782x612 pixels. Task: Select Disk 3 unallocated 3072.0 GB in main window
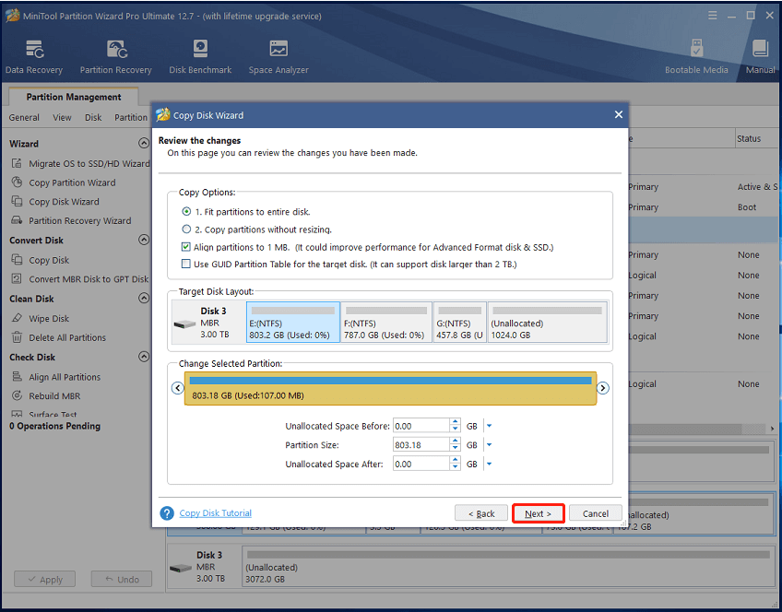click(x=509, y=567)
